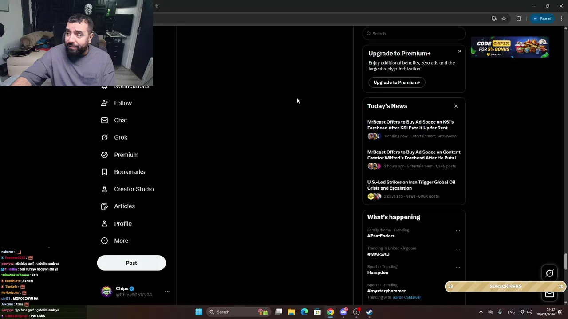Image resolution: width=568 pixels, height=319 pixels.
Task: Close the Today's News panel
Action: (456, 106)
